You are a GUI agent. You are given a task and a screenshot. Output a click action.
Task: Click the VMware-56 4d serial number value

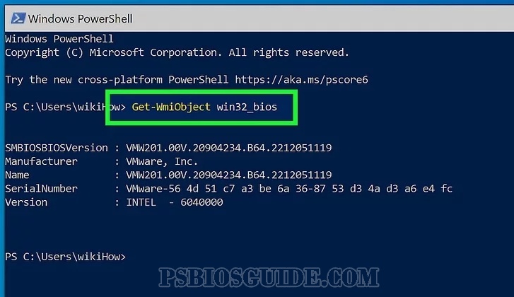[289, 189]
